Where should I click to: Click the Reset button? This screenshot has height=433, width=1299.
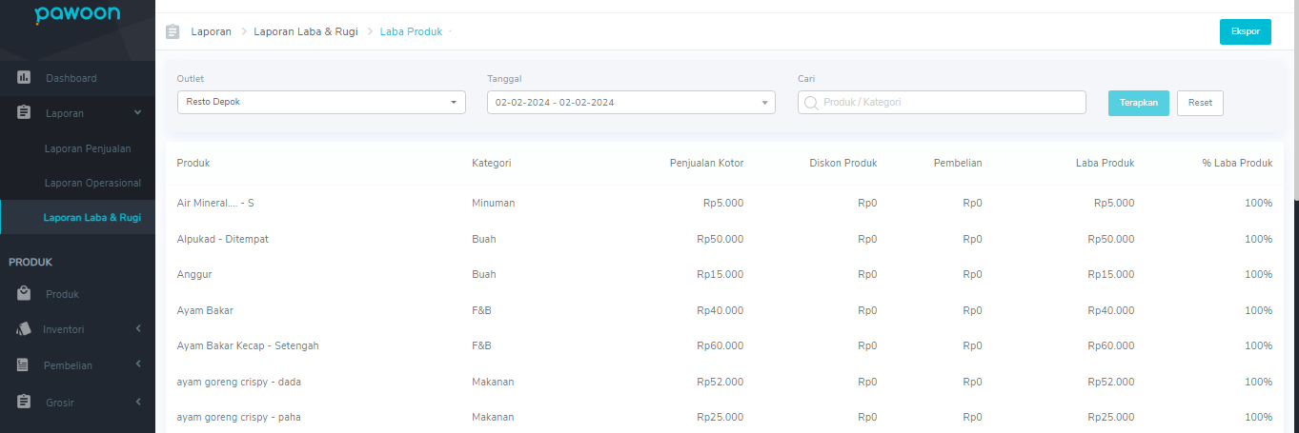(1200, 103)
